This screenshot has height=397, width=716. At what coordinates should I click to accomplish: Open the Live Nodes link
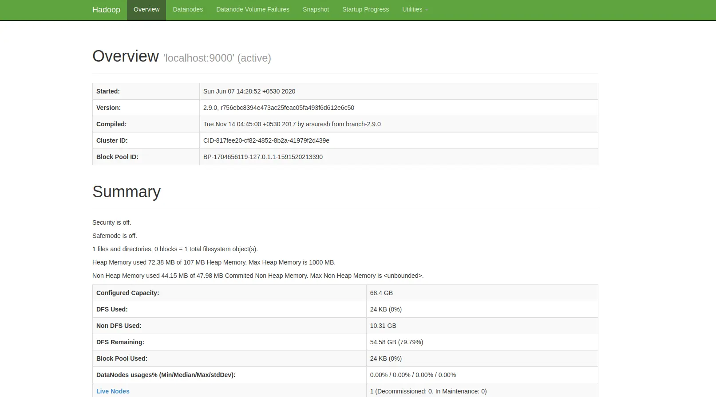pos(113,391)
